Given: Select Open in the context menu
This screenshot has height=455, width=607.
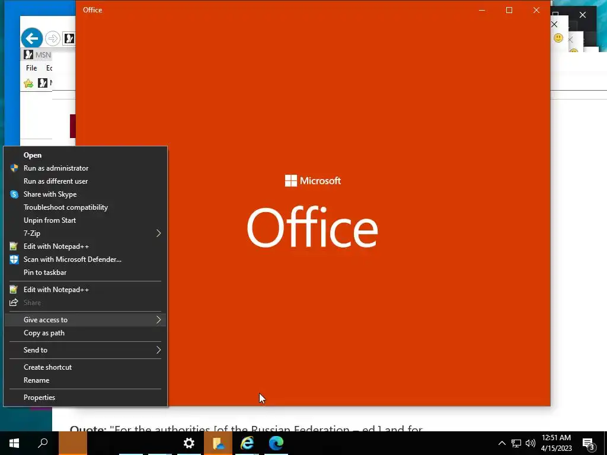Looking at the screenshot, I should coord(85,155).
